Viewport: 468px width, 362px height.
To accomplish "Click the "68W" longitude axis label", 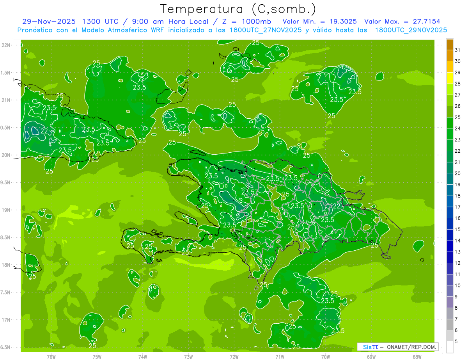I will (x=417, y=357).
